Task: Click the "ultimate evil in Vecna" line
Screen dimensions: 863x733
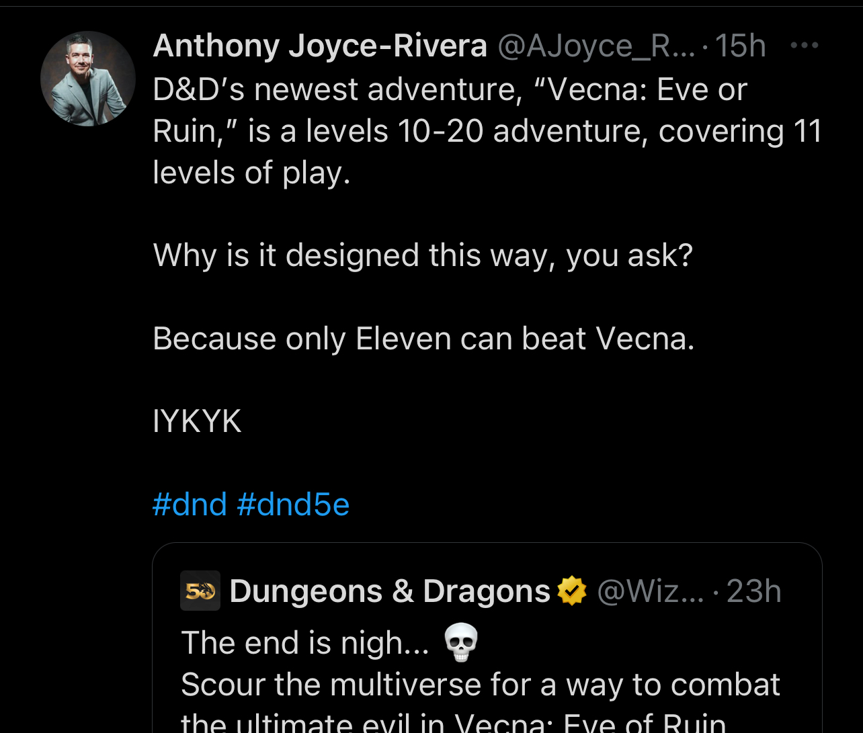Action: [x=453, y=722]
